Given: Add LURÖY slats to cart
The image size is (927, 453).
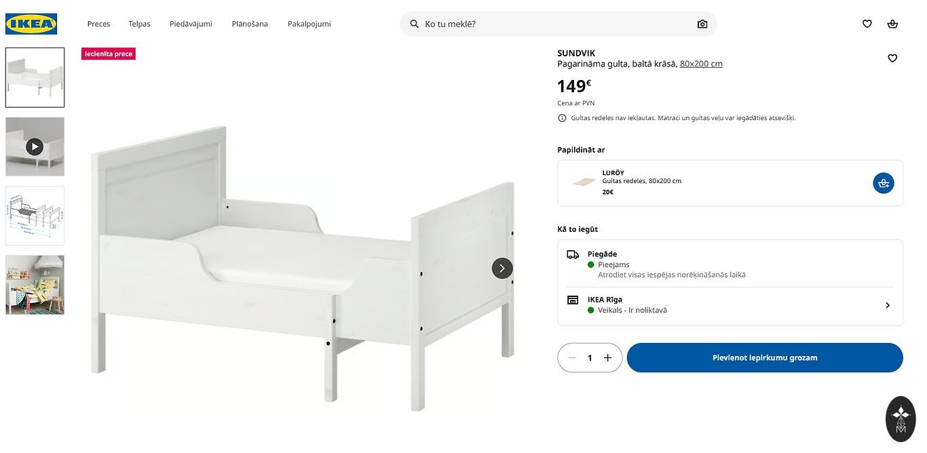Looking at the screenshot, I should coord(883,183).
